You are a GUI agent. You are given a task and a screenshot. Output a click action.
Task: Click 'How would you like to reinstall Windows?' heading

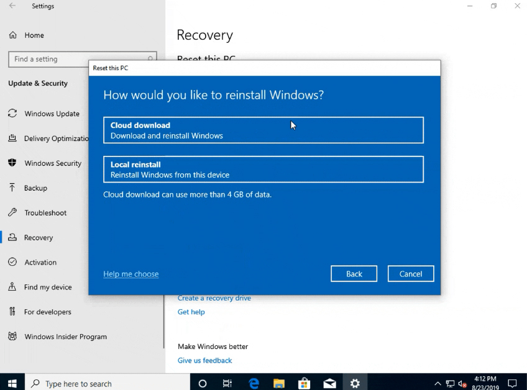pos(213,95)
